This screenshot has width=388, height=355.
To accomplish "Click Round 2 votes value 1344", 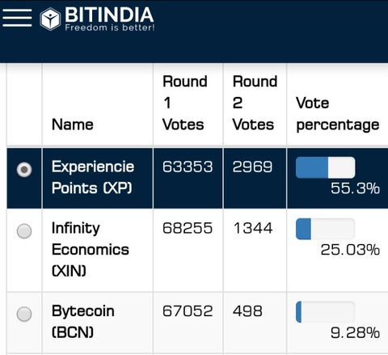I will 253,228.
